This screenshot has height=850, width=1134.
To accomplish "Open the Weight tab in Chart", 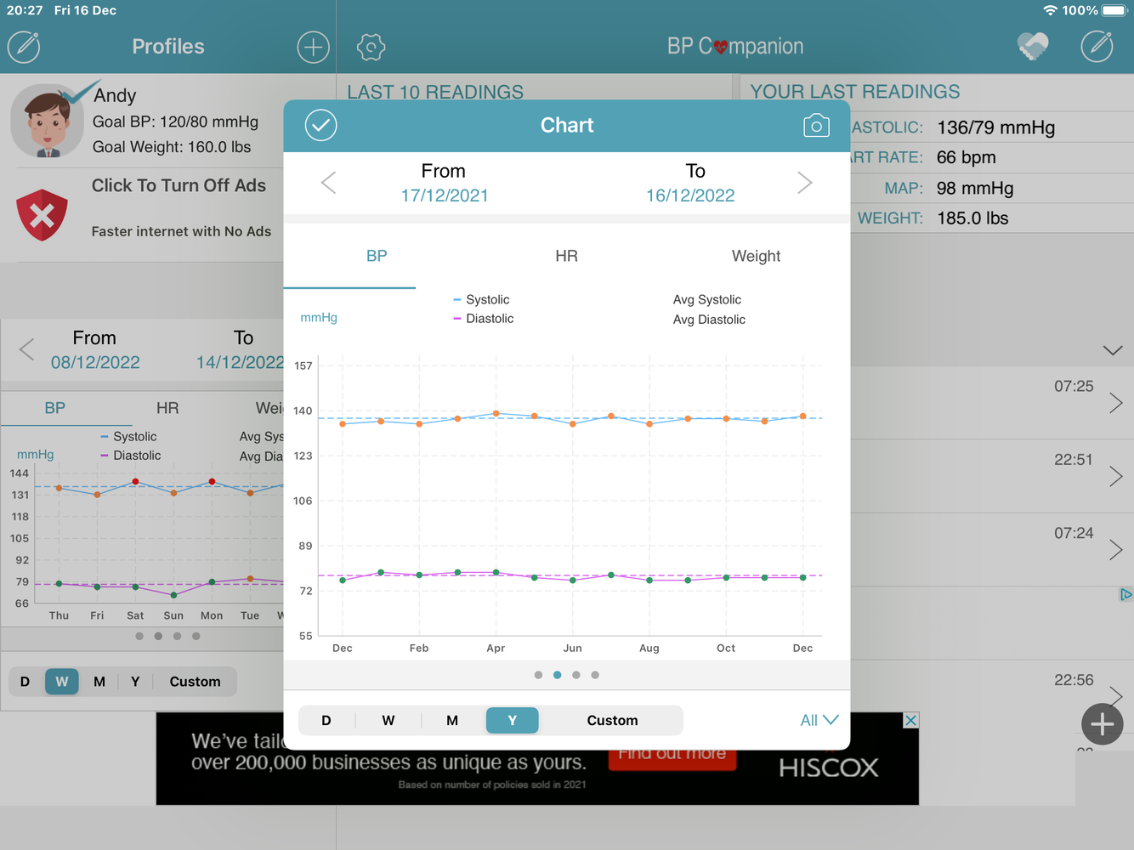I will pos(756,256).
